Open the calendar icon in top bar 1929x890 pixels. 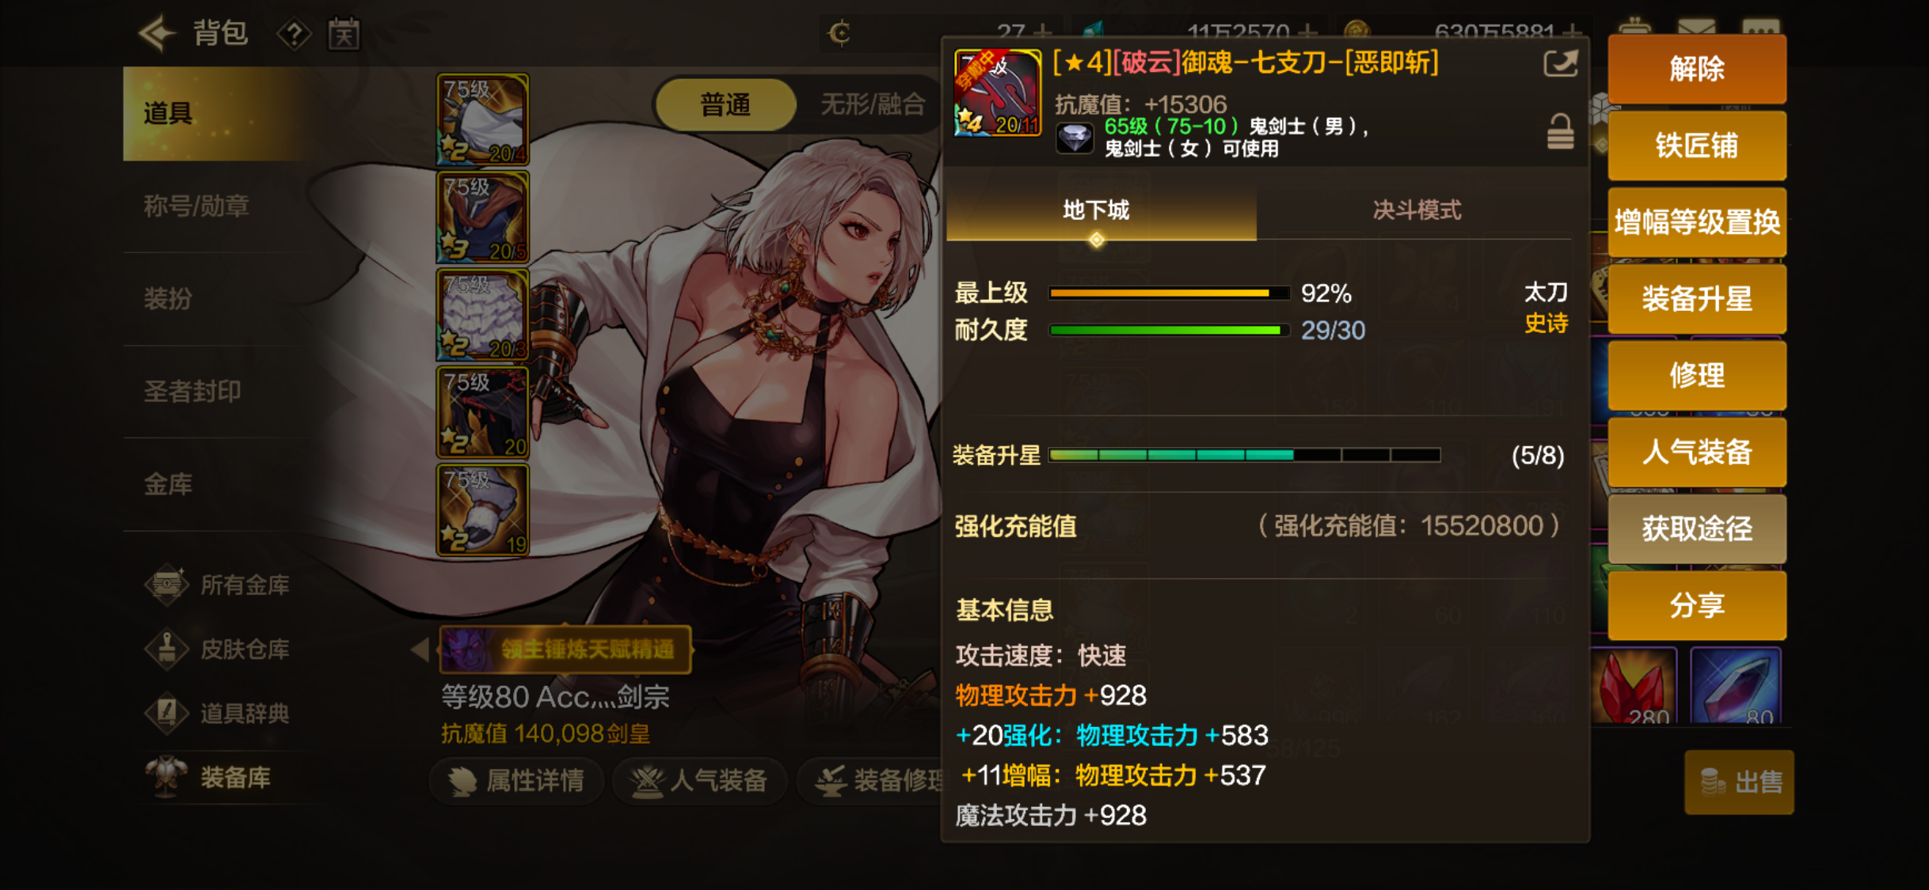coord(344,34)
